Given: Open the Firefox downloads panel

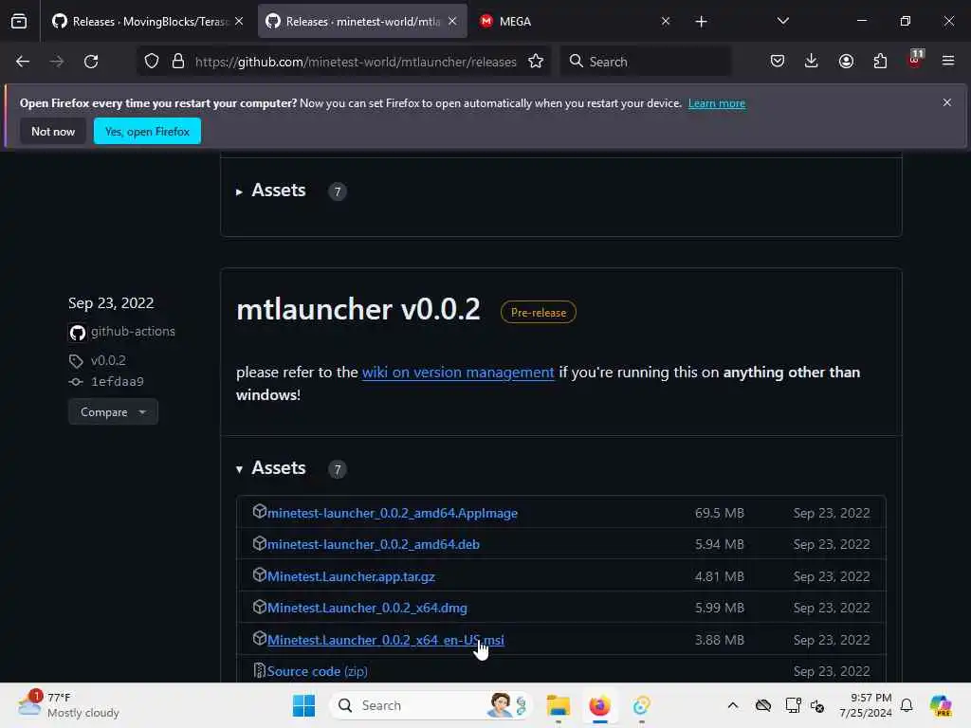Looking at the screenshot, I should (812, 62).
